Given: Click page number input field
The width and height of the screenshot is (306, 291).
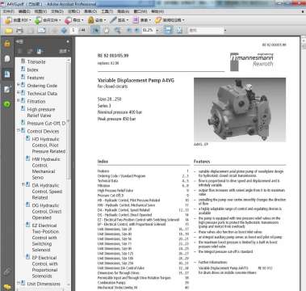Looking at the screenshot, I should click(x=73, y=30).
